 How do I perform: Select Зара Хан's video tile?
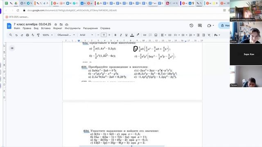click(246, 54)
